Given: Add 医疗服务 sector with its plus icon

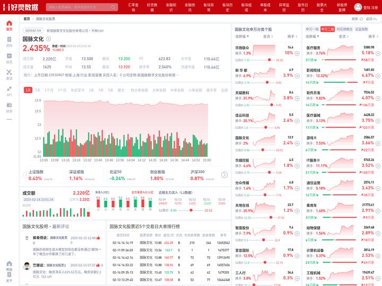Looking at the screenshot, I should coord(378,53).
